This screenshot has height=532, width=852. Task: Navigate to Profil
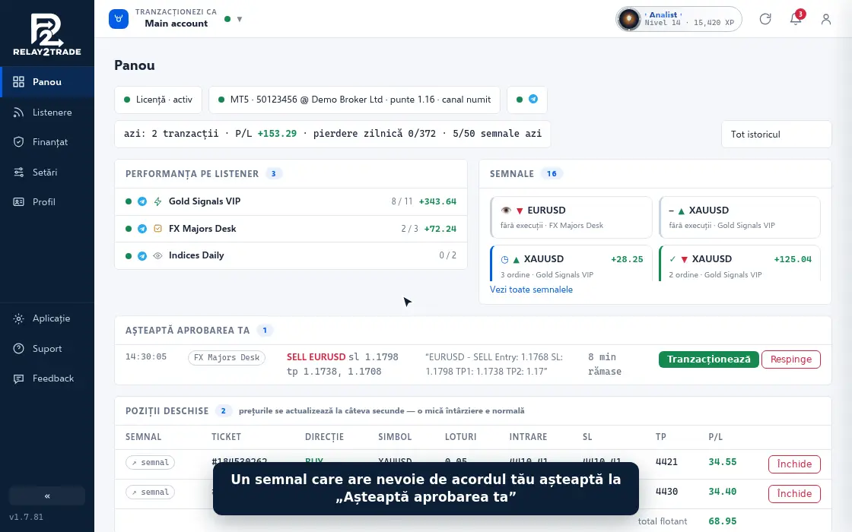click(x=47, y=202)
